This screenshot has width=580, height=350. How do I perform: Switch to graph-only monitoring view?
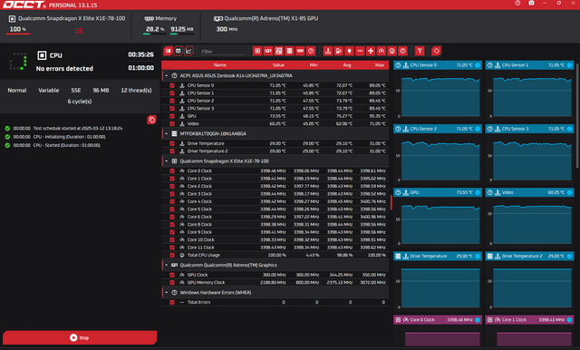coord(188,51)
